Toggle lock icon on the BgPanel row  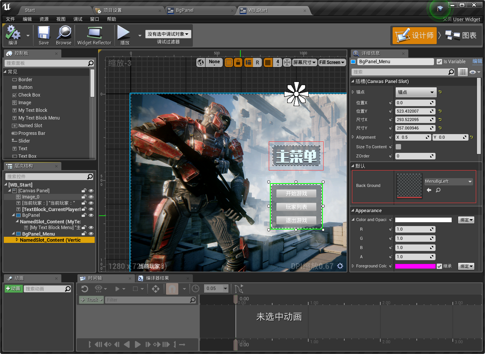[84, 215]
